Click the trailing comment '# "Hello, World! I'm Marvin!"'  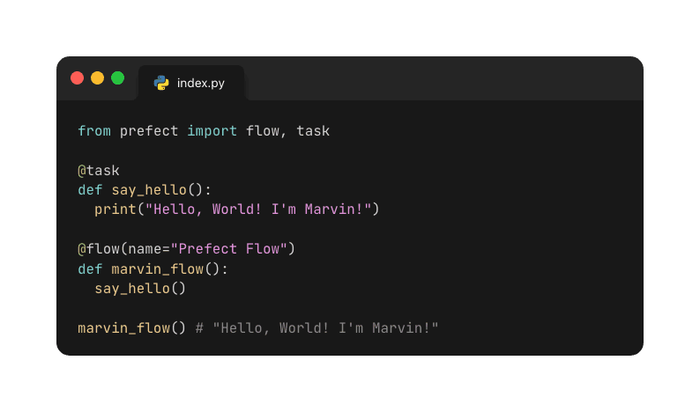coord(317,328)
